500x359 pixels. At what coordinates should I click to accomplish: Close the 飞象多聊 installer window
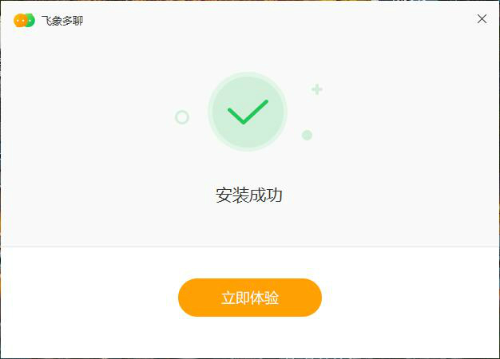[x=482, y=19]
